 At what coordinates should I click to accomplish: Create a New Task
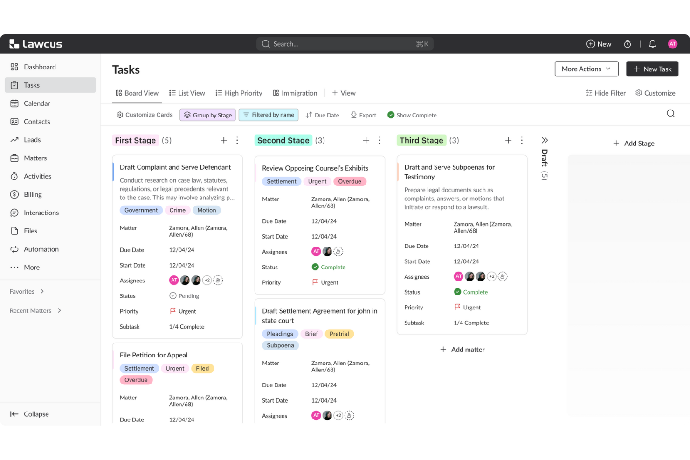click(x=652, y=69)
